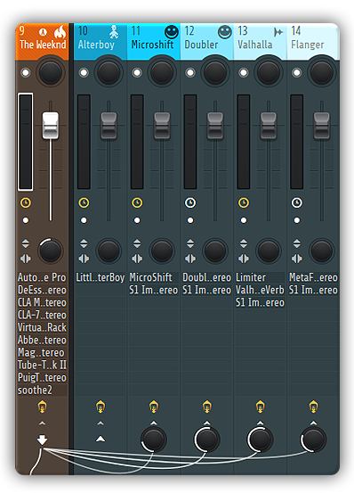Image resolution: width=354 pixels, height=493 pixels.
Task: Click The Weeknd volume fader handle
Action: [x=51, y=126]
